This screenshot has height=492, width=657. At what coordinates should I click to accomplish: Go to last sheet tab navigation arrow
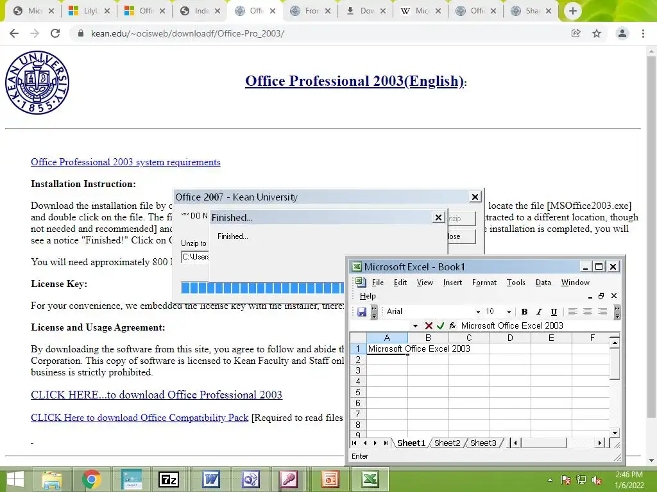[x=386, y=443]
